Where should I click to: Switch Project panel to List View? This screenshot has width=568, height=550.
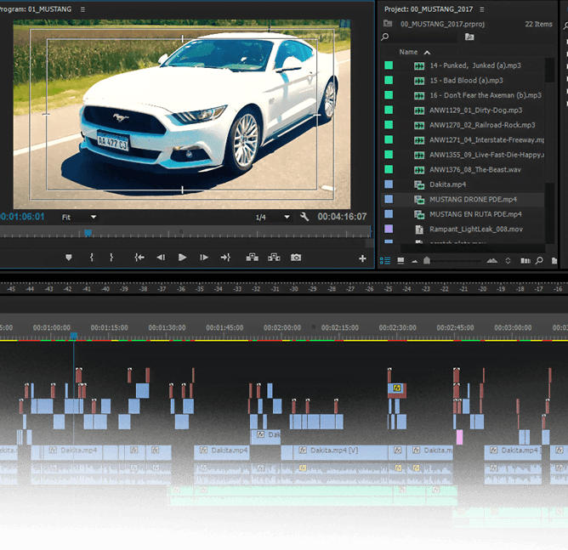pyautogui.click(x=385, y=261)
